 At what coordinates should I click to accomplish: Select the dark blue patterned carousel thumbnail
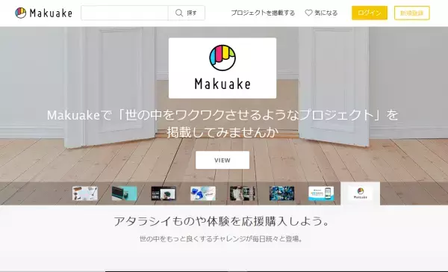pos(281,194)
